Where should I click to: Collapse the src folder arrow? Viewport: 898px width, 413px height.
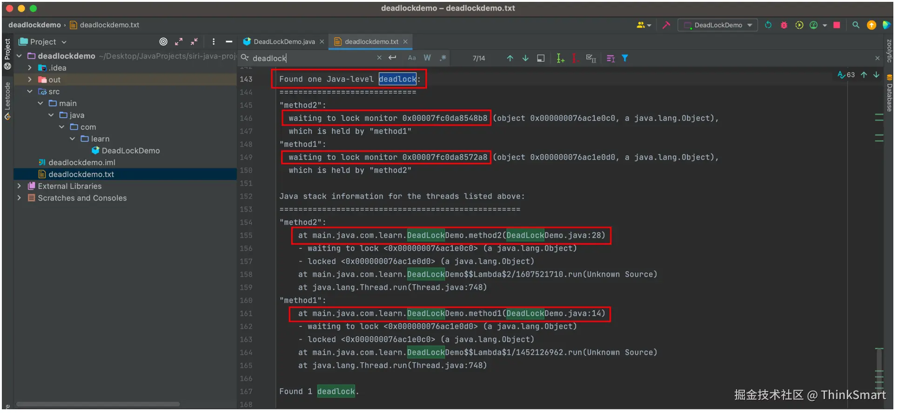30,92
